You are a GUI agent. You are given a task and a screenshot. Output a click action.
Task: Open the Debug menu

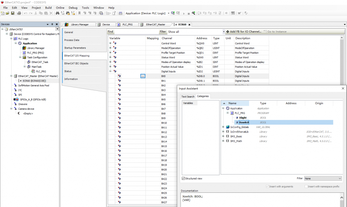[x=73, y=7]
